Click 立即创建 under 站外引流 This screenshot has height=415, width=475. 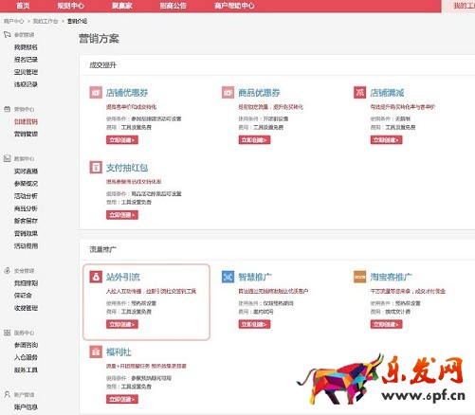122,324
